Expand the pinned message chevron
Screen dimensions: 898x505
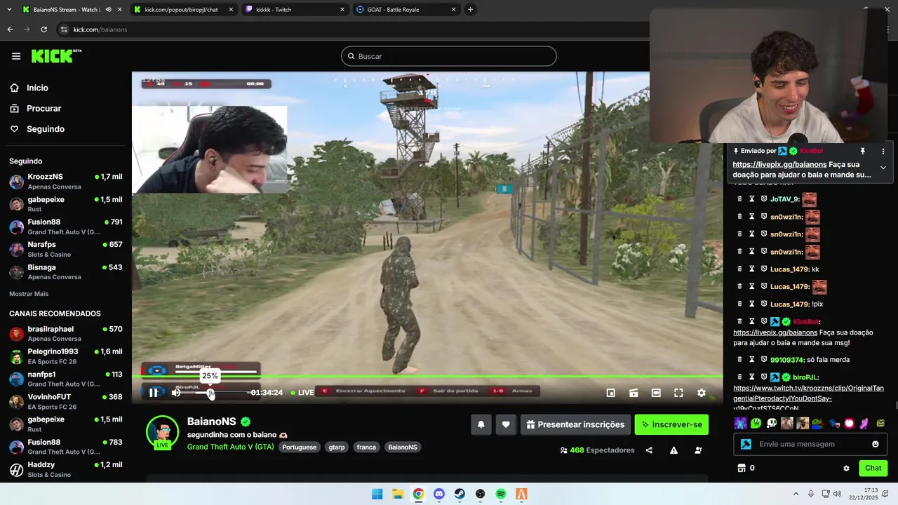pos(883,168)
